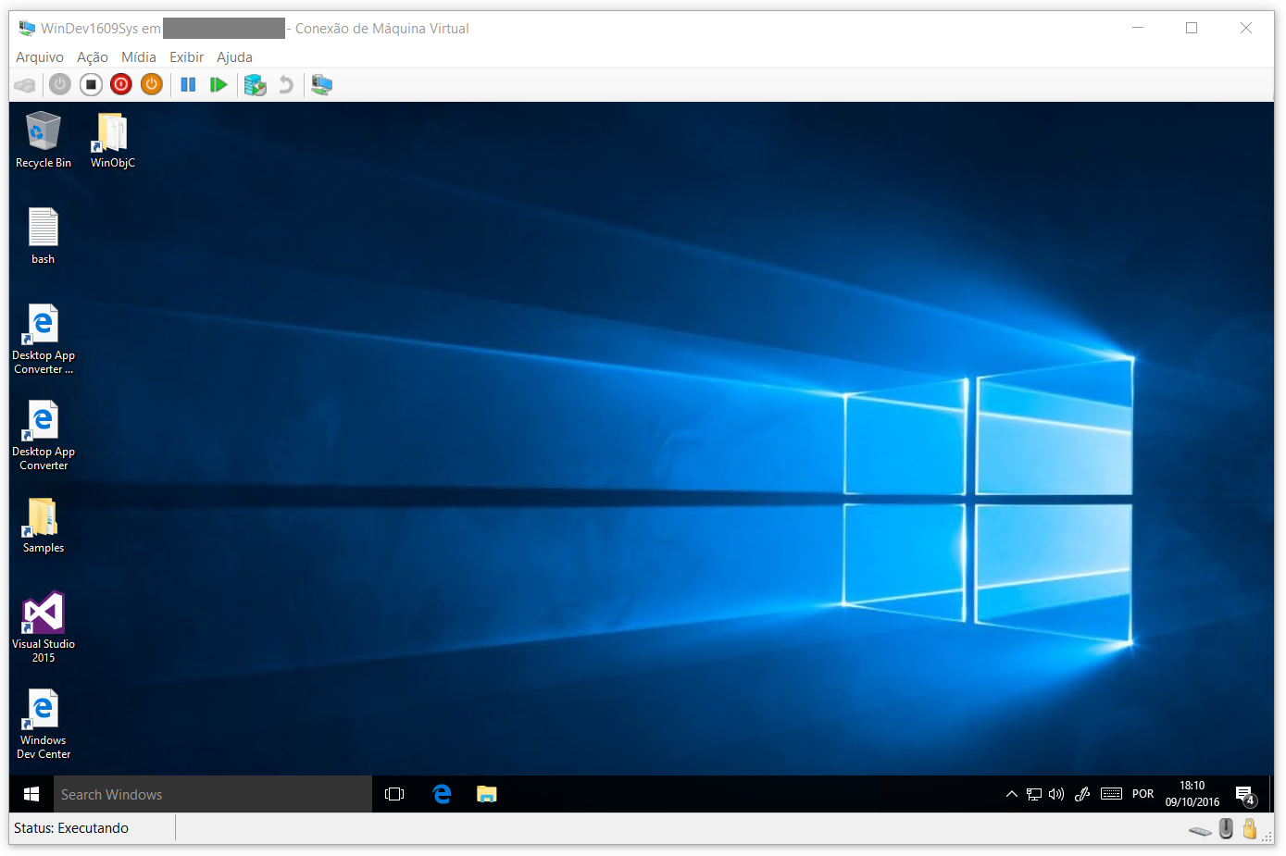Click the Search Windows box
The width and height of the screenshot is (1286, 856).
[212, 794]
